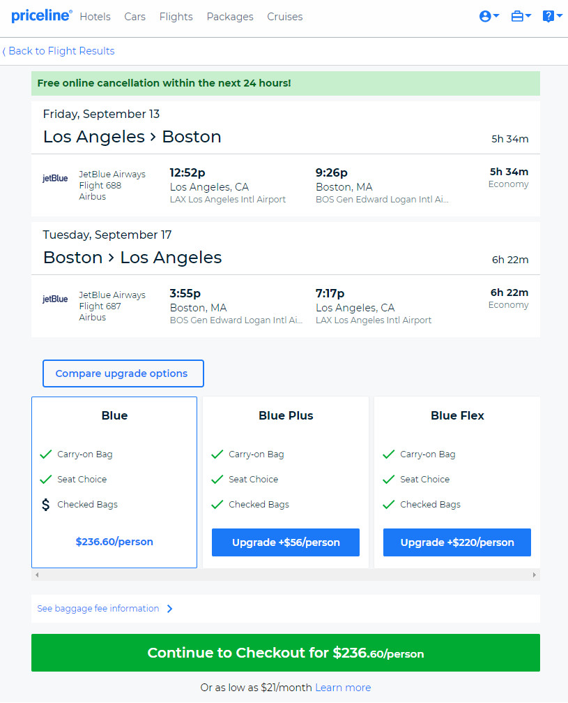Select the Blue fare option card
This screenshot has height=703, width=568.
pyautogui.click(x=114, y=482)
